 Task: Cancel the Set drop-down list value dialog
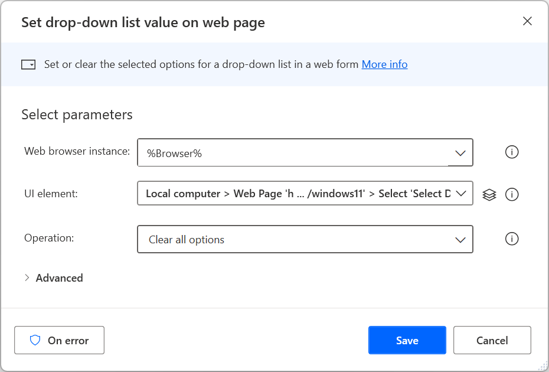(x=492, y=340)
